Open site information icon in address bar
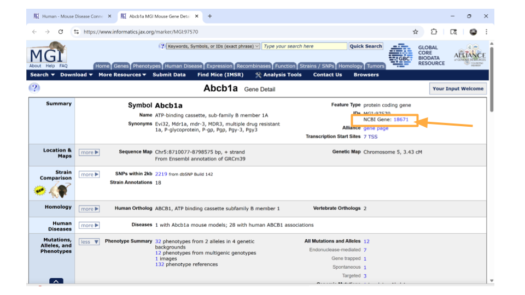The height and width of the screenshot is (295, 525). point(77,32)
